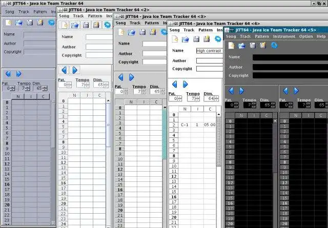
Task: Open the Instrument menu in window <5>
Action: point(284,36)
